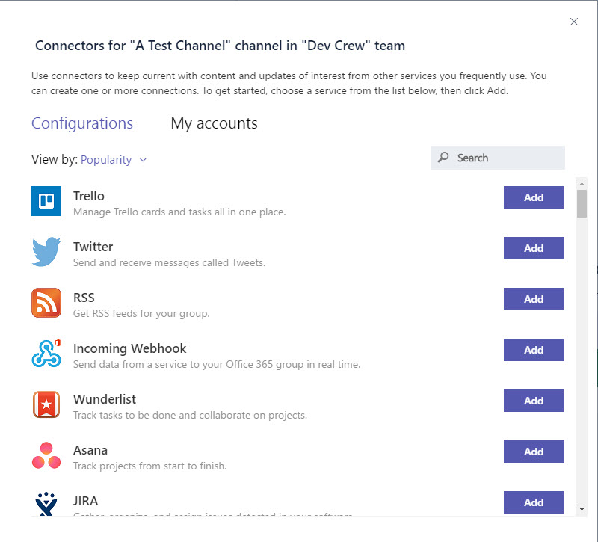The height and width of the screenshot is (542, 598).
Task: Add the Asana connector
Action: (x=533, y=452)
